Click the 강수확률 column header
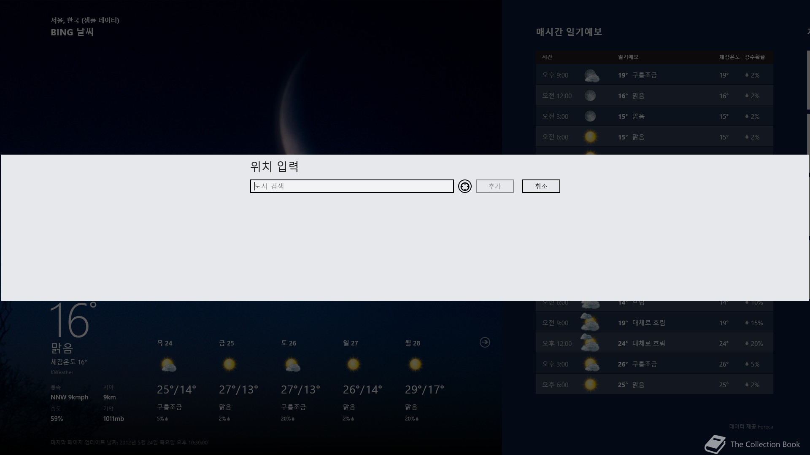 755,57
